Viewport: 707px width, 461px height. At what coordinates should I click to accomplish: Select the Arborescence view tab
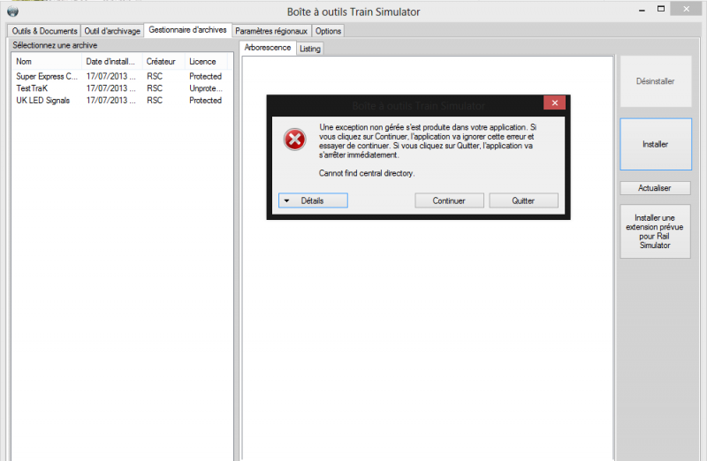[x=268, y=48]
